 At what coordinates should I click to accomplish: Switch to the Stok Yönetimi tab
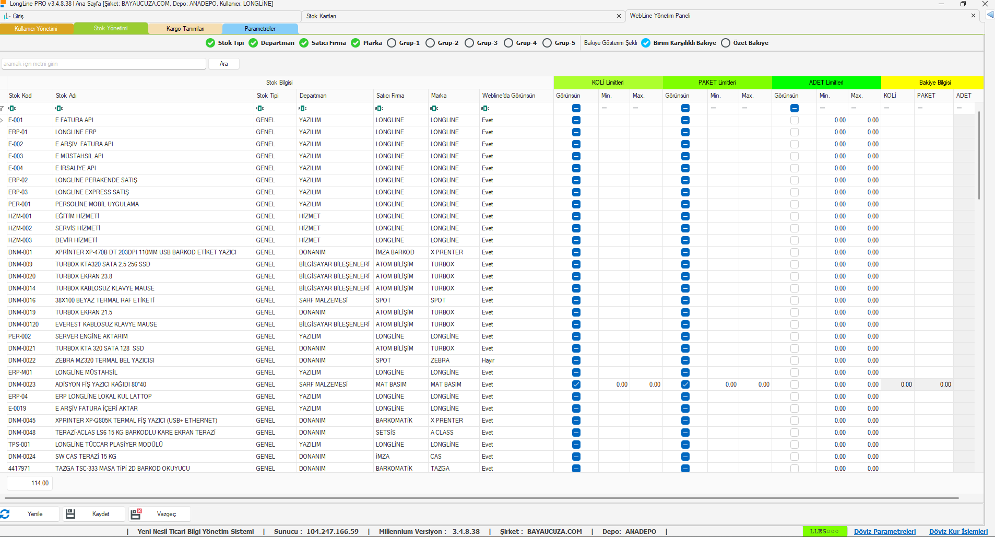[x=111, y=28]
